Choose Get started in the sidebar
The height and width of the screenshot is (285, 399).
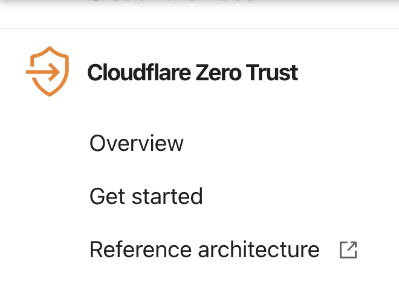coord(146,196)
